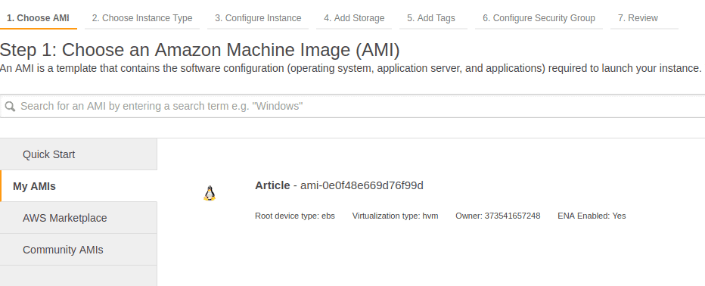
Task: Open the 1. Choose AMI step tab
Action: 39,18
